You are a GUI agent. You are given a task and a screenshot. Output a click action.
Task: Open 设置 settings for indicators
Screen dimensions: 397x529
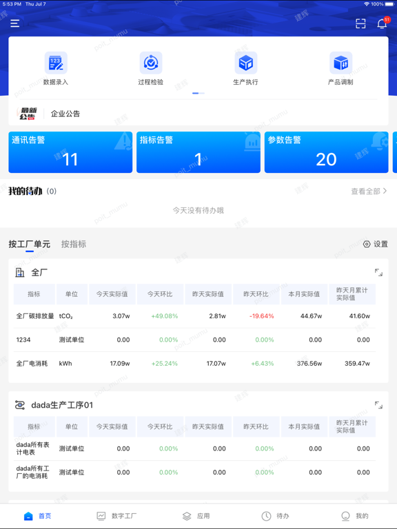376,245
